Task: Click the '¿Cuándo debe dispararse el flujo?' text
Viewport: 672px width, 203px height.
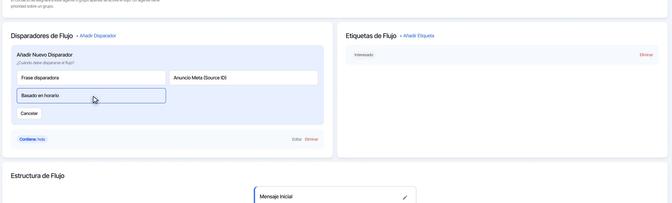Action: [x=45, y=63]
